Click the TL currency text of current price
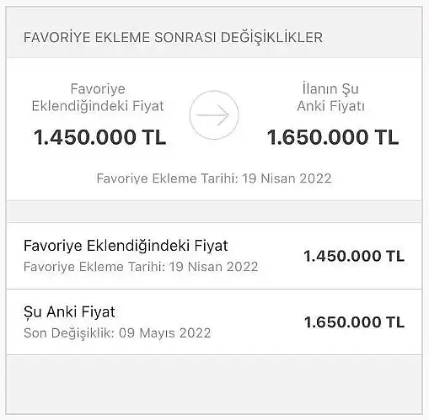Viewport: 429px width, 420px height. (387, 137)
